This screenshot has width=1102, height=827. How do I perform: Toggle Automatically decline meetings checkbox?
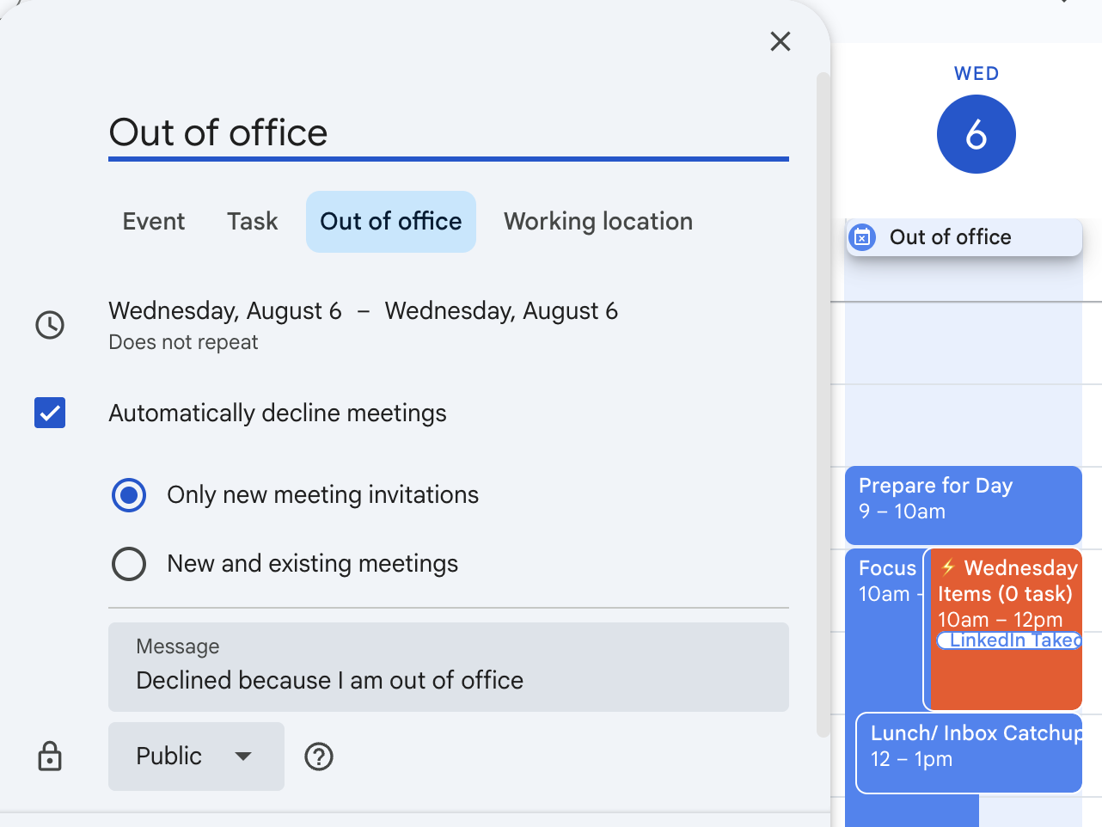(50, 413)
